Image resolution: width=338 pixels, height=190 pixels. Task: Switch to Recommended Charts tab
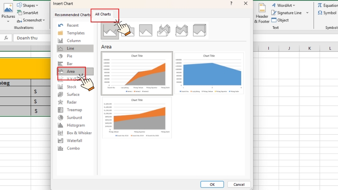(x=72, y=15)
